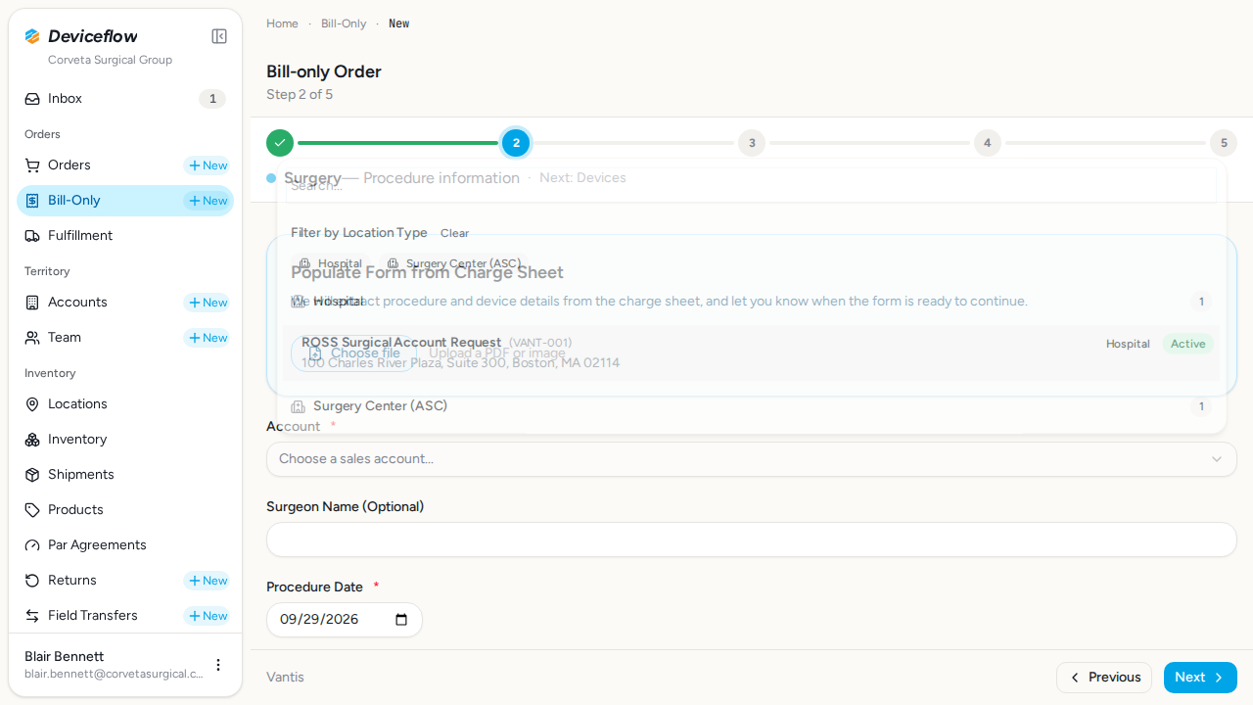Click the package icon beside Shipments

point(32,475)
